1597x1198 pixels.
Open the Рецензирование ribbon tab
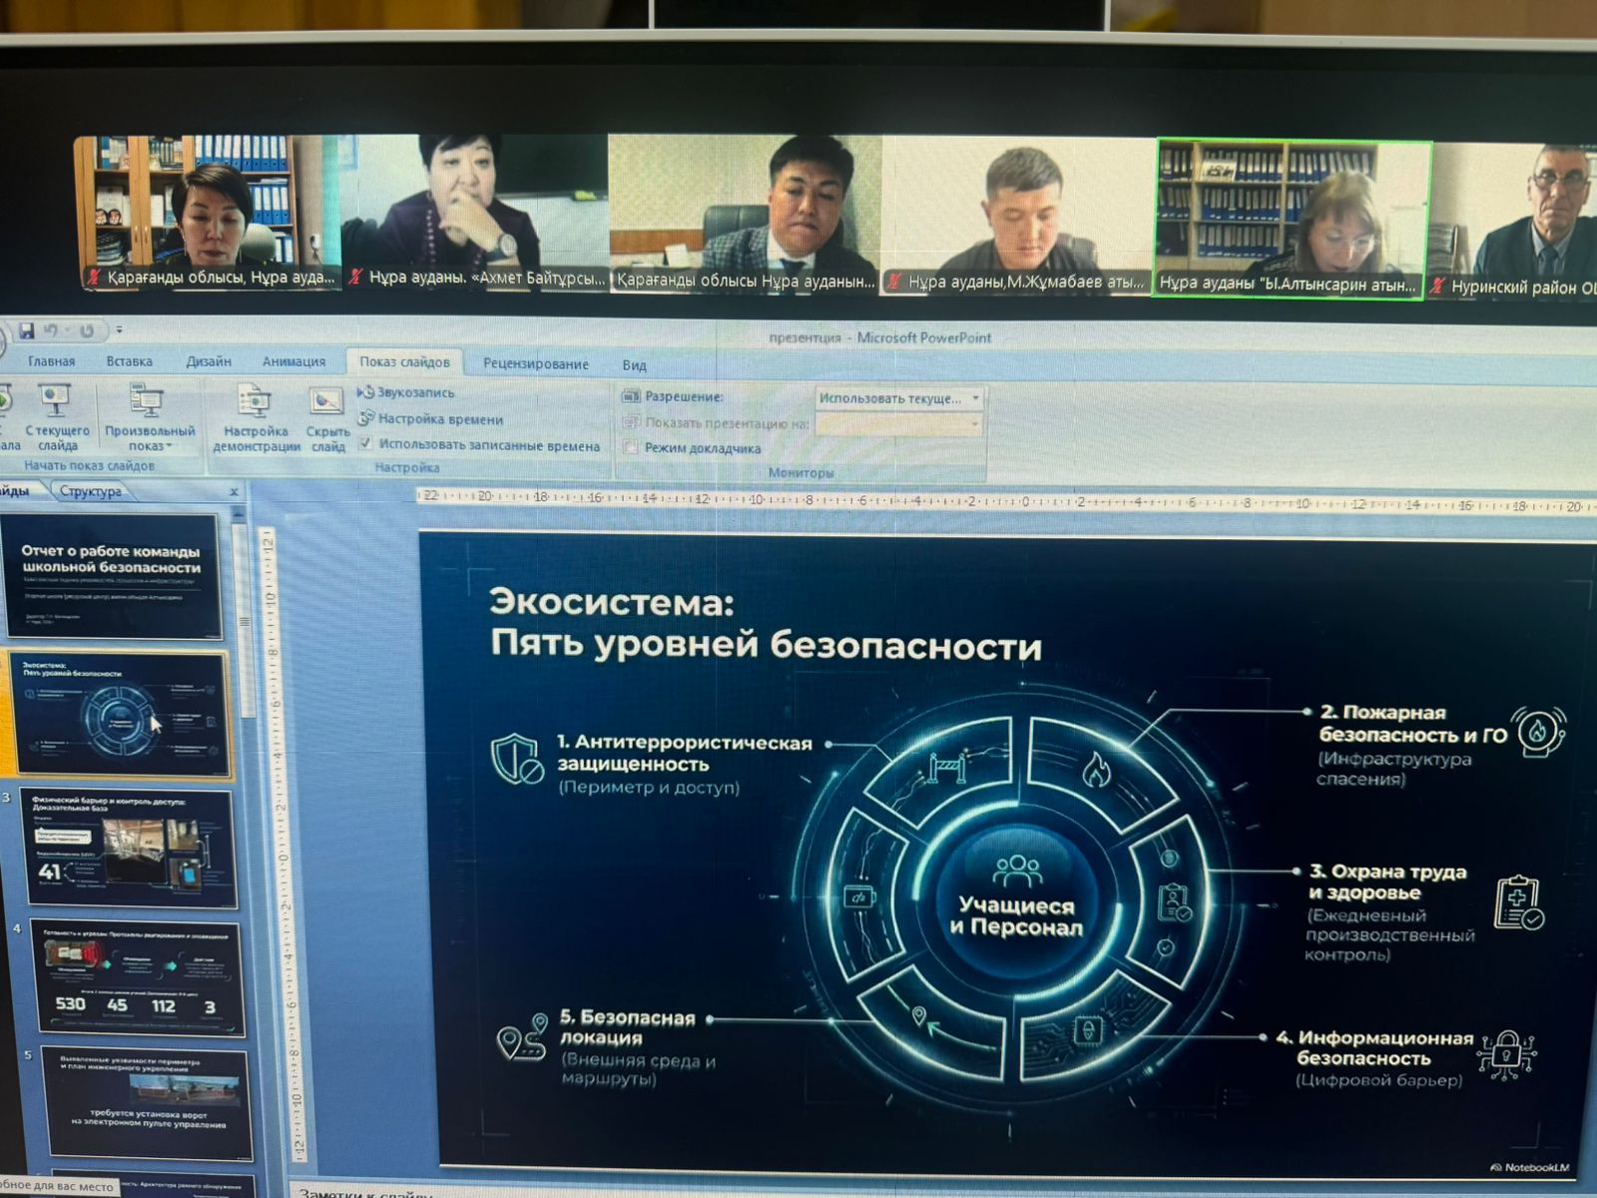point(535,363)
